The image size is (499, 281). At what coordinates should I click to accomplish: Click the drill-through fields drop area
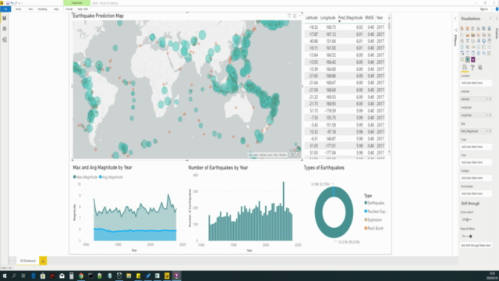pyautogui.click(x=476, y=245)
